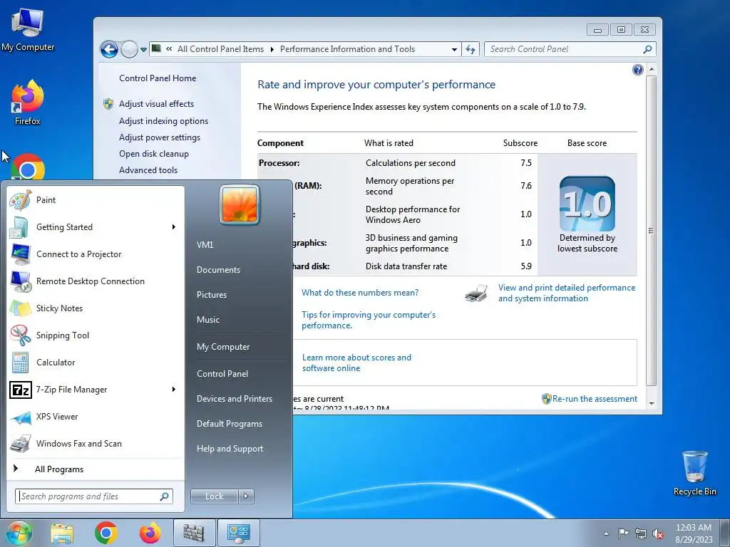
Task: Click VM1 user folder link
Action: [x=205, y=245]
